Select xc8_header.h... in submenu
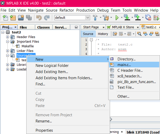The height and width of the screenshot is (134, 160). pyautogui.click(x=134, y=76)
